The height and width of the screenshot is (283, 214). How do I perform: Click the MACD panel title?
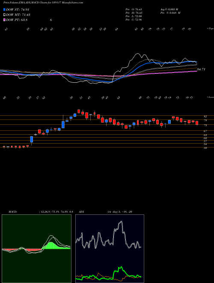tap(13, 212)
